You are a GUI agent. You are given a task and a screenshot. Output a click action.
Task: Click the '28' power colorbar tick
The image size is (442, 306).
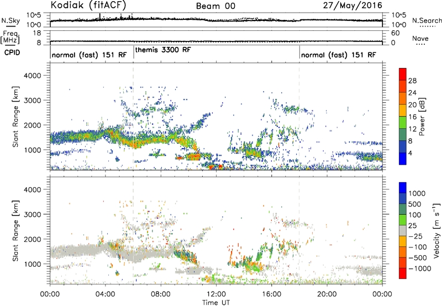pyautogui.click(x=412, y=81)
